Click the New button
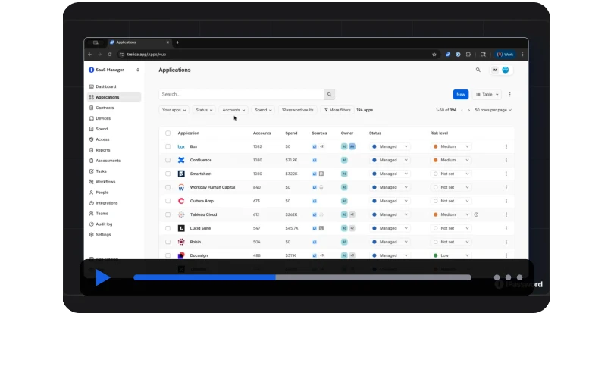The height and width of the screenshot is (382, 614). [461, 94]
